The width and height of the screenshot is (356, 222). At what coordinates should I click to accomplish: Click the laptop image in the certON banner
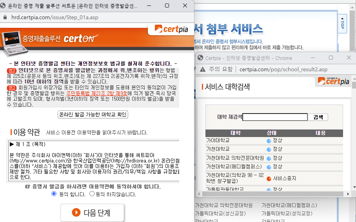click(14, 44)
